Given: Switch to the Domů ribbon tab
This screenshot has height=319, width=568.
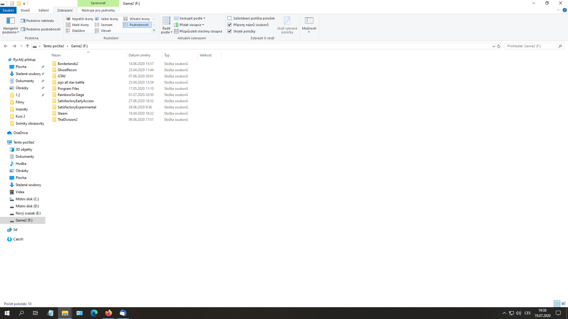Looking at the screenshot, I should 25,10.
